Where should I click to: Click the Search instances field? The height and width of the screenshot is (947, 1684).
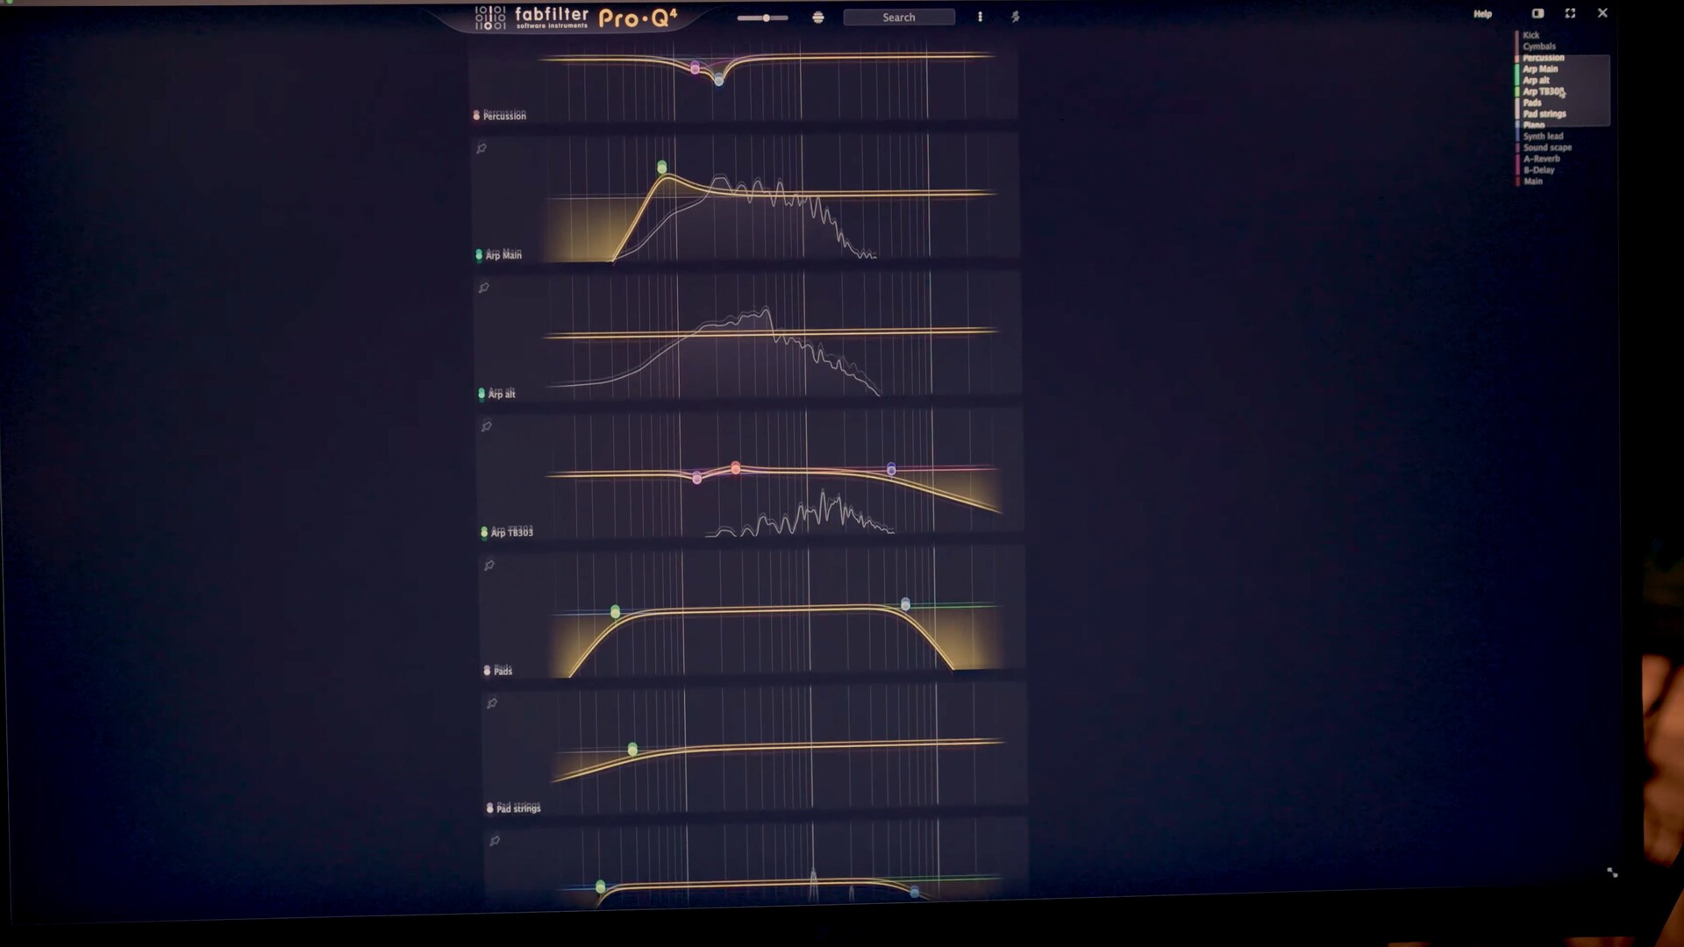click(899, 18)
